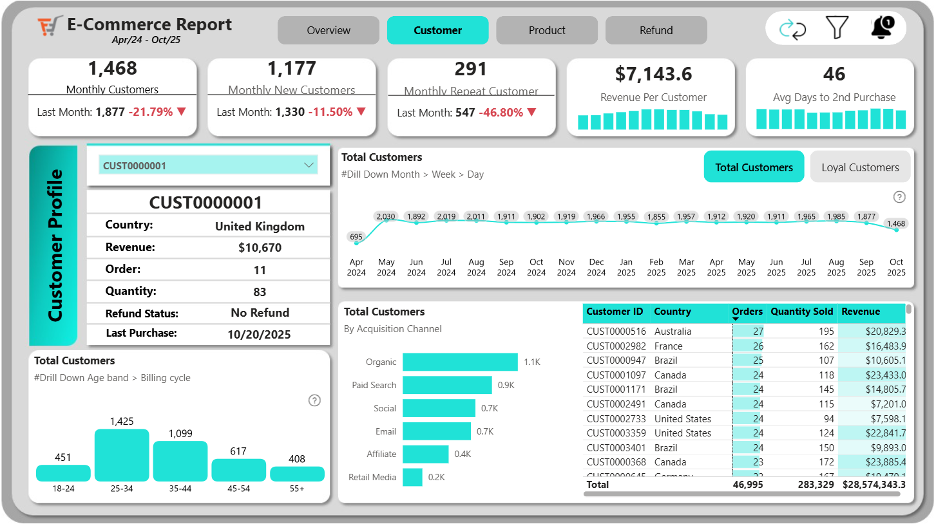The width and height of the screenshot is (936, 524).
Task: Click the 283,329 total quantity value
Action: pyautogui.click(x=815, y=484)
